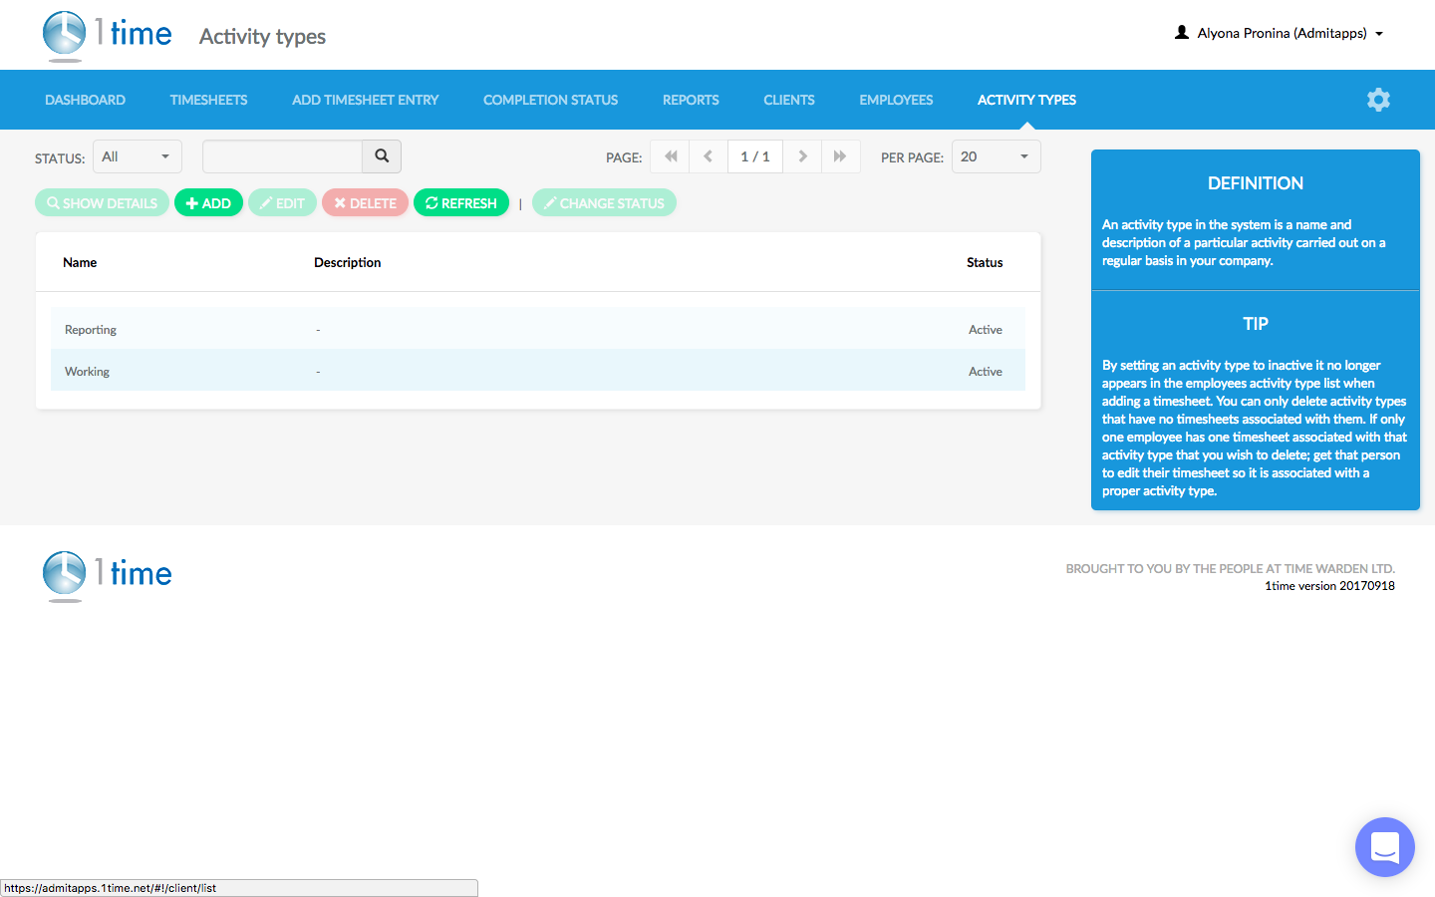The width and height of the screenshot is (1435, 897).
Task: Navigate to the Employees tab
Action: (x=896, y=100)
